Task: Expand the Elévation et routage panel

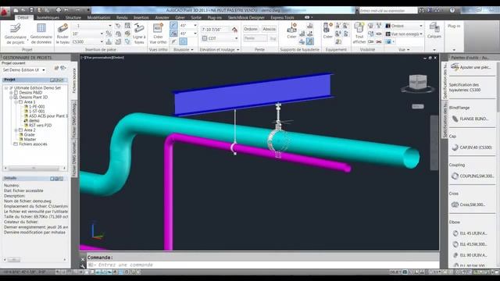Action: pos(237,50)
